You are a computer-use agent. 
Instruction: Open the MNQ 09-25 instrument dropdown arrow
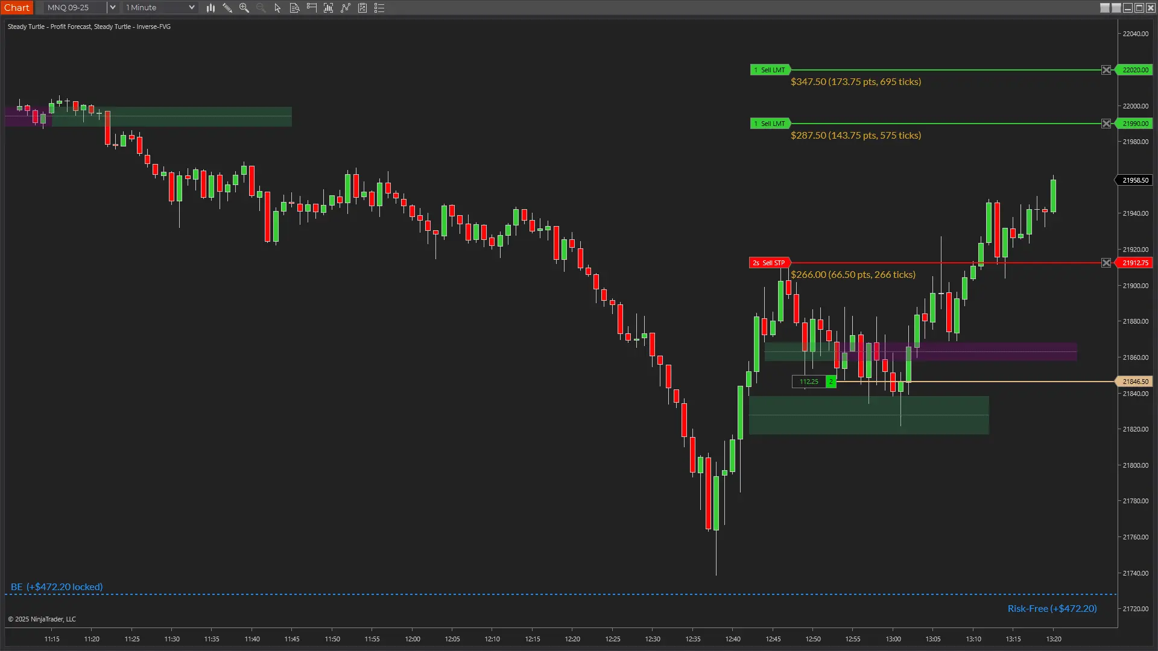pyautogui.click(x=112, y=8)
